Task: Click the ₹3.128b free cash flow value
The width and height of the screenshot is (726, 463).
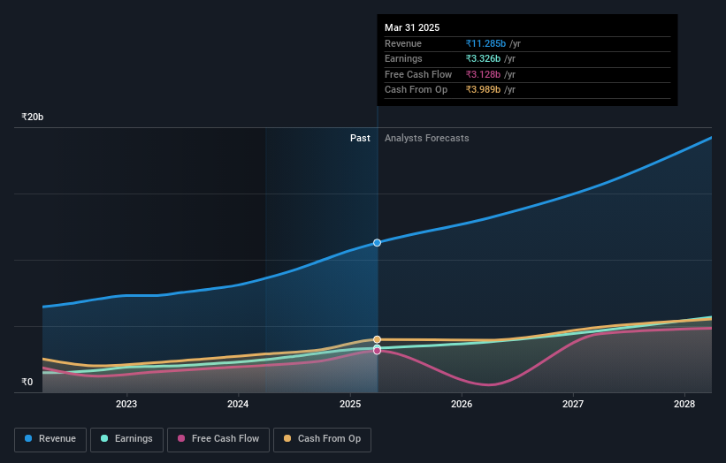Action: [x=483, y=74]
